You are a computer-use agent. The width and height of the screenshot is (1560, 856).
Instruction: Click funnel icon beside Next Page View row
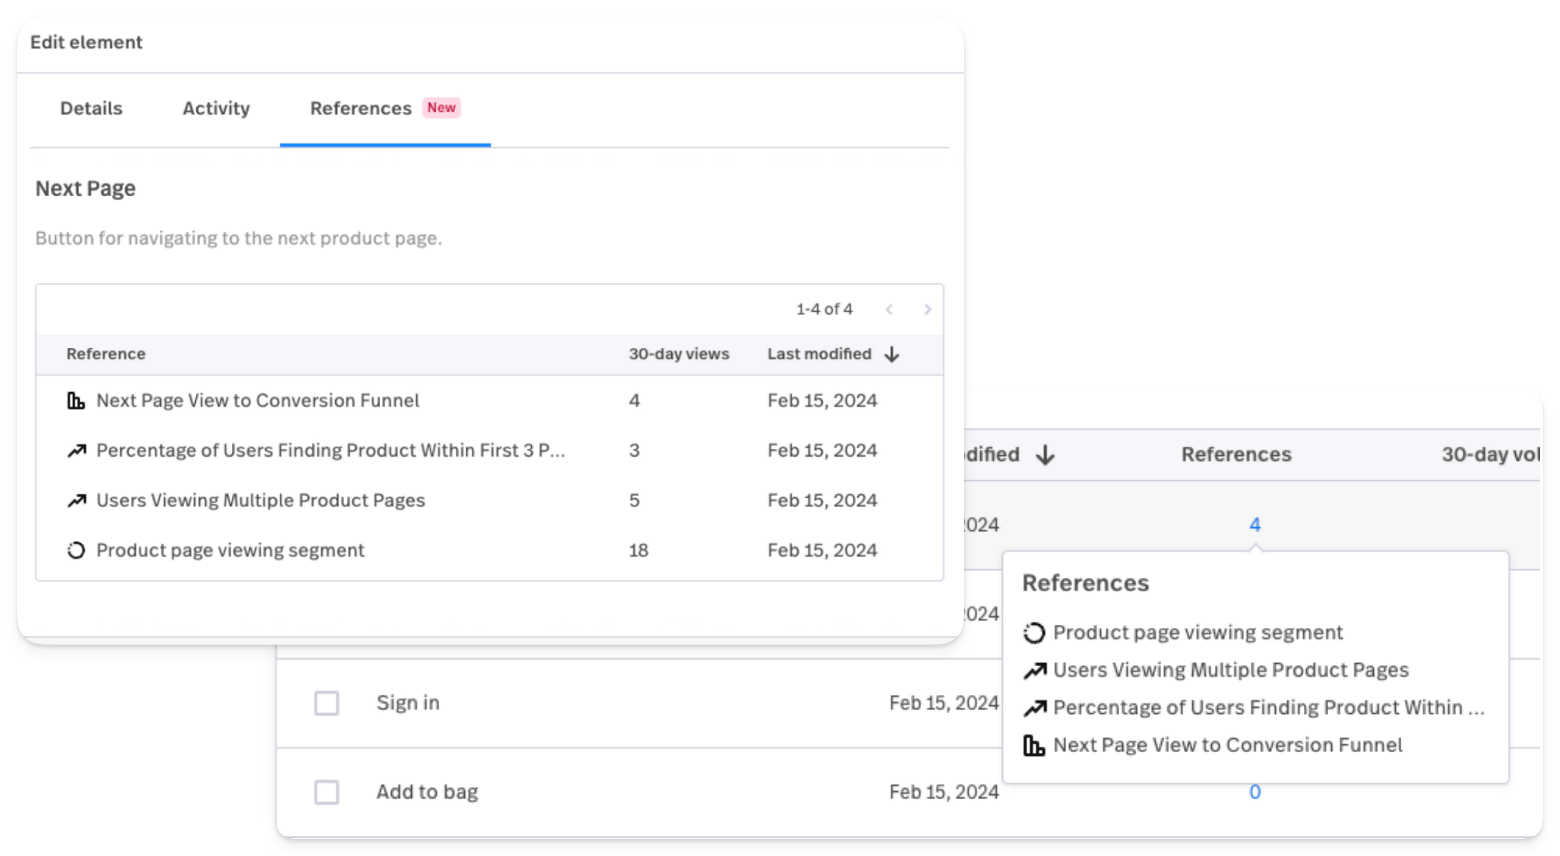pyautogui.click(x=76, y=401)
